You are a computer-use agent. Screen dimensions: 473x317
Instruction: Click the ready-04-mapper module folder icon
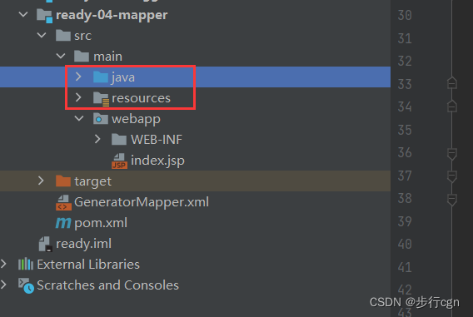pos(45,15)
